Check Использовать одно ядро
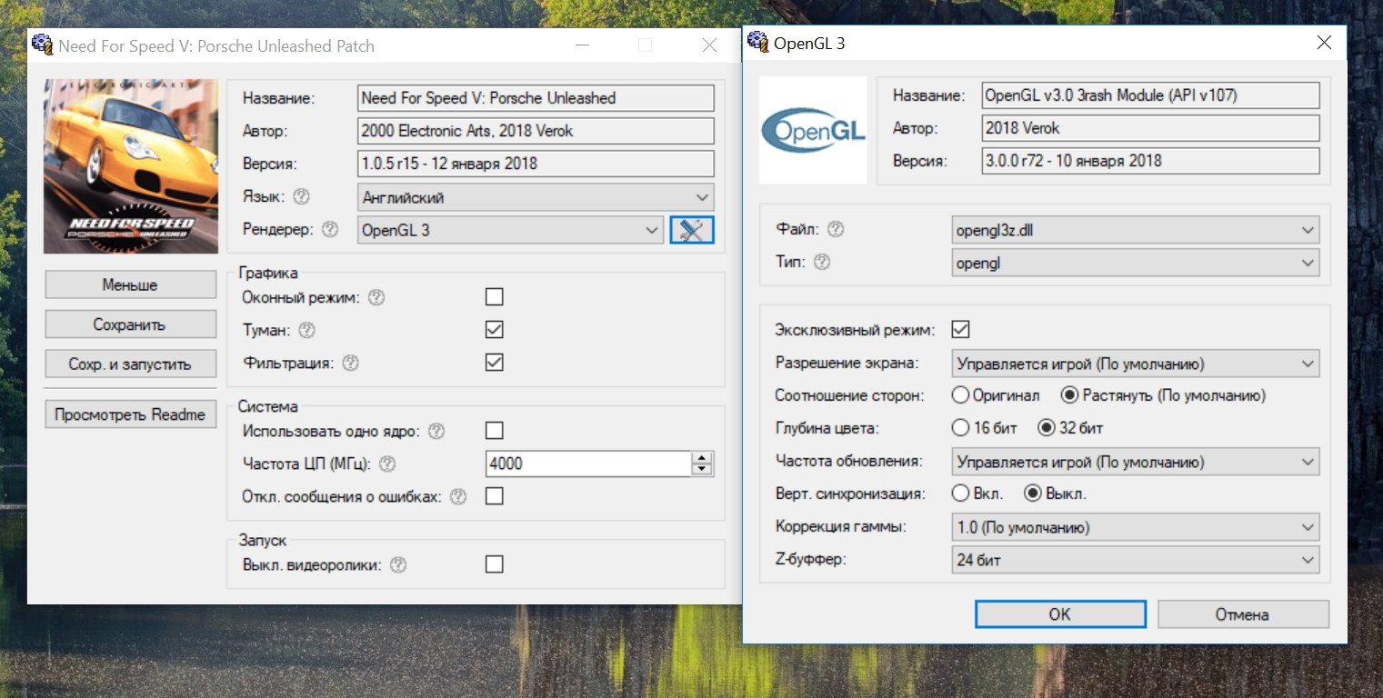This screenshot has height=698, width=1383. [495, 431]
